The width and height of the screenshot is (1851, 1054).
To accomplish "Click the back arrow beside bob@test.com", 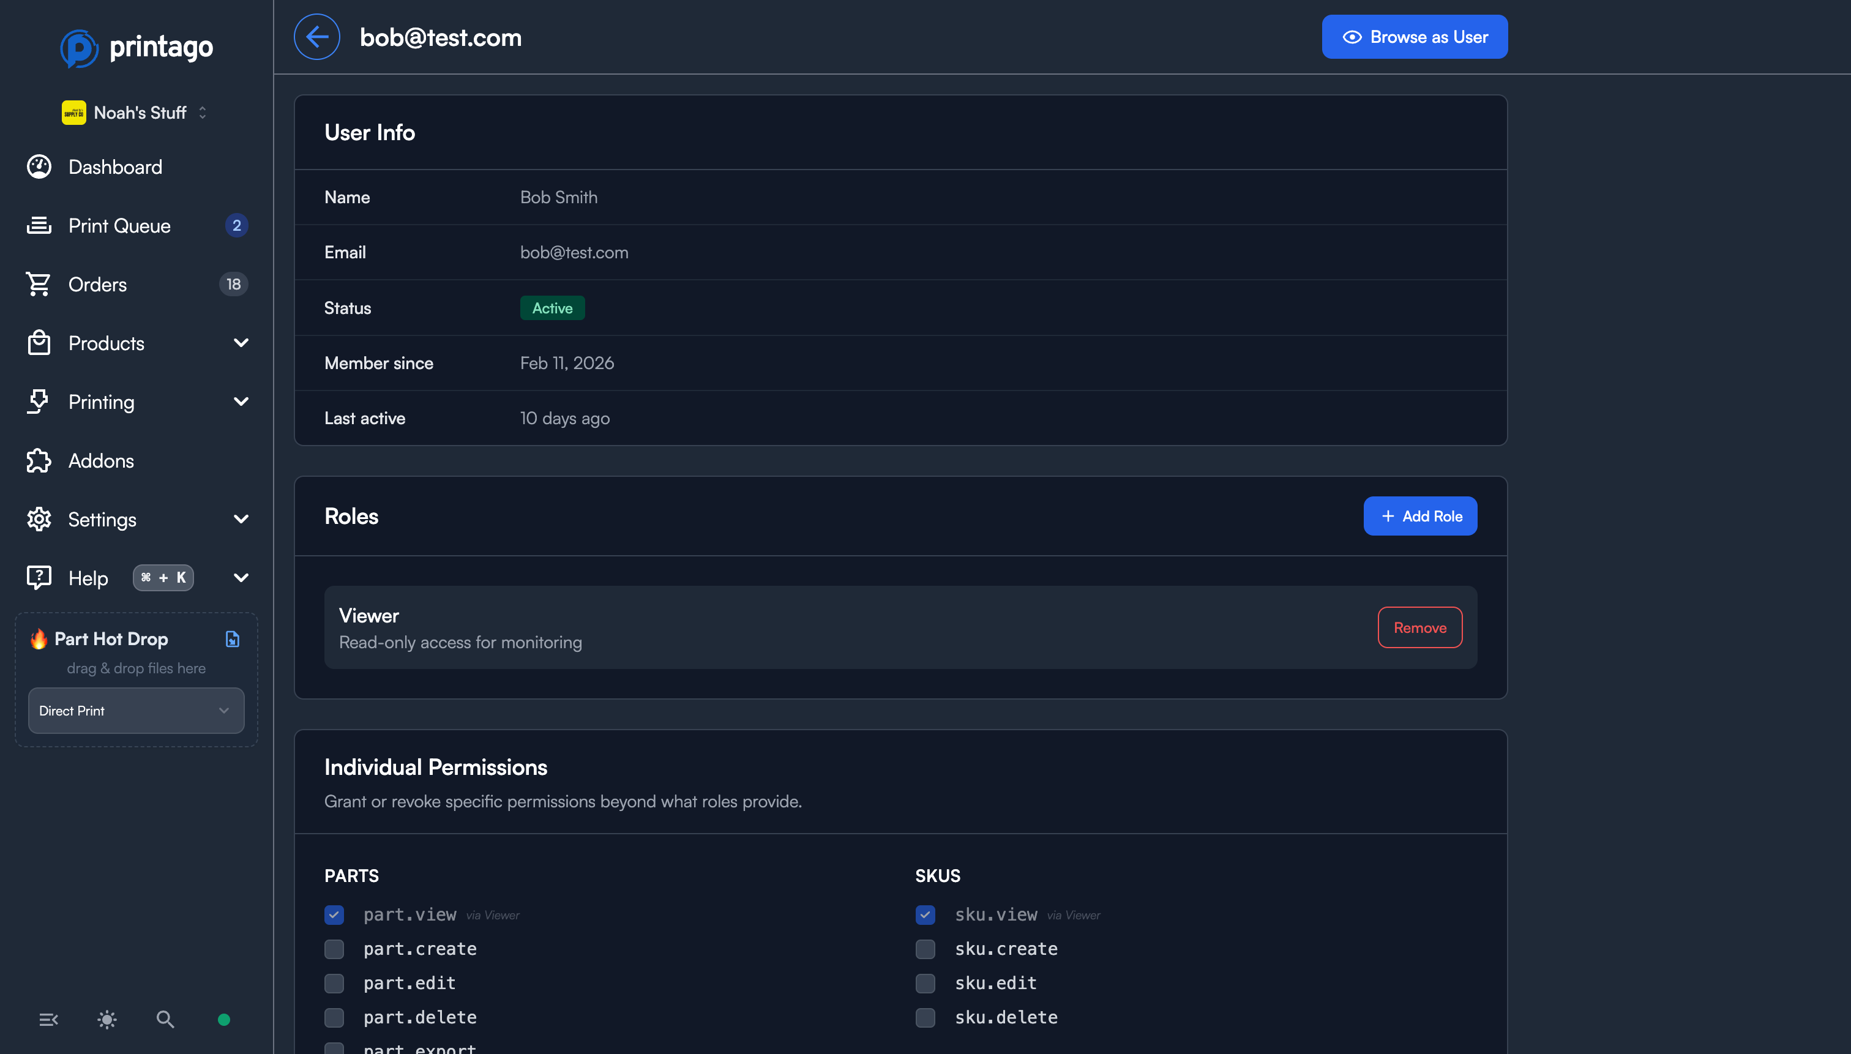I will click(317, 36).
